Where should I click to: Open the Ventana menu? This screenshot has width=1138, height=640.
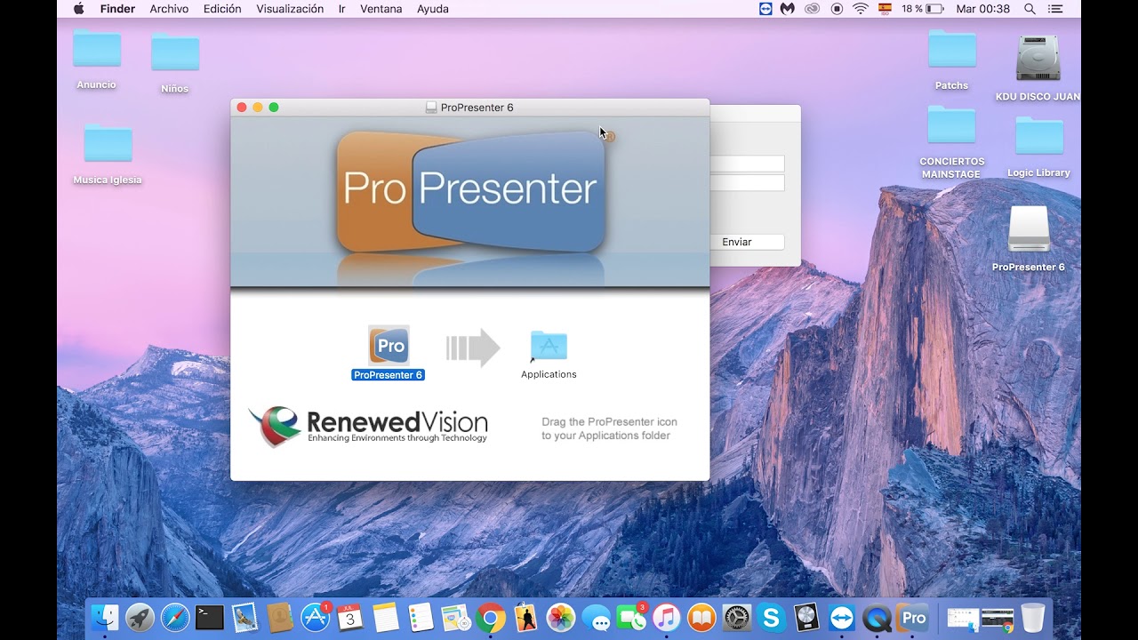coord(381,9)
